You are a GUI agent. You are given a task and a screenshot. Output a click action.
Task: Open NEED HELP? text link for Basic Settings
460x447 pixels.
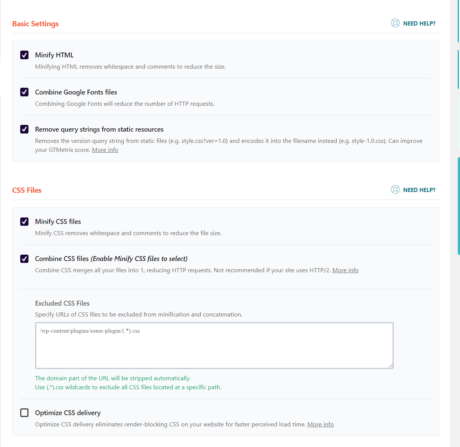click(419, 24)
